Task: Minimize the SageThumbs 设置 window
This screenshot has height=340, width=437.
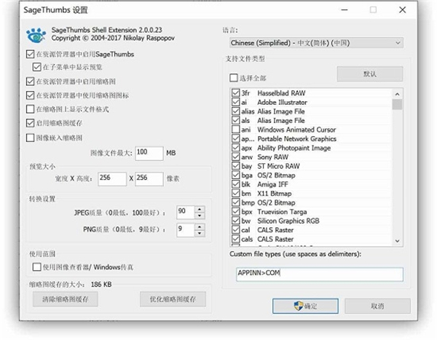Action: pos(345,10)
